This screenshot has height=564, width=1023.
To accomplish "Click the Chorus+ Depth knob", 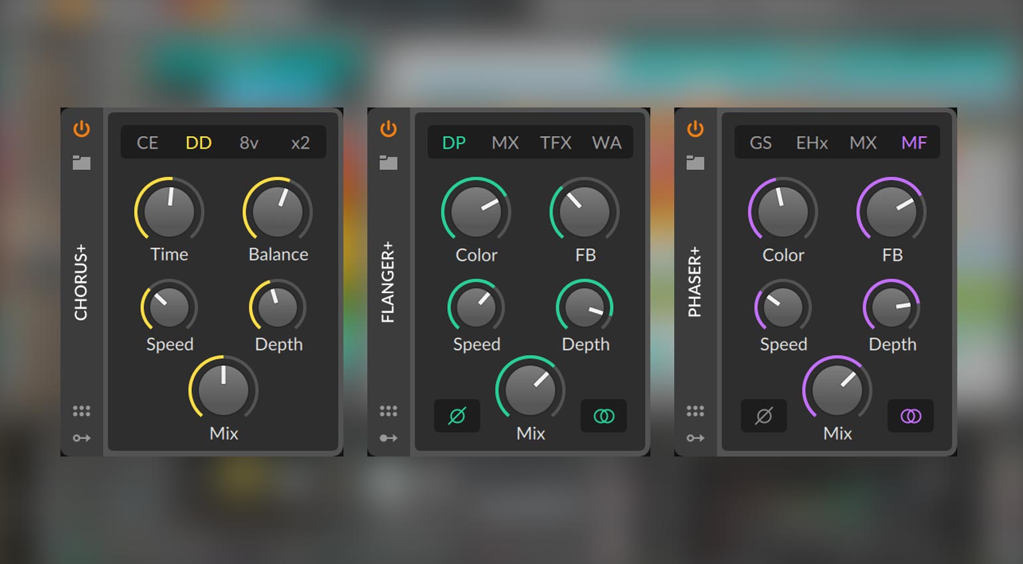I will 278,307.
